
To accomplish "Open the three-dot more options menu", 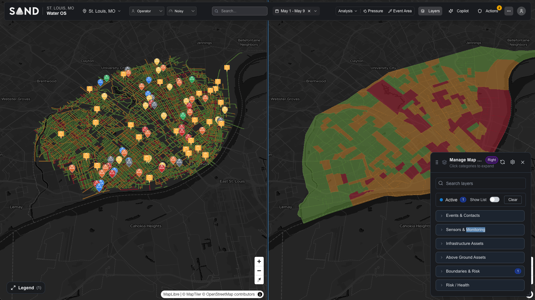I will 509,11.
